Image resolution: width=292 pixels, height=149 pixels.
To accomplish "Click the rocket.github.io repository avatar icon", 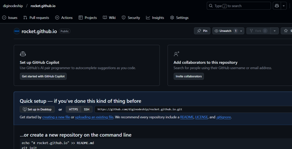I will [x=17, y=31].
